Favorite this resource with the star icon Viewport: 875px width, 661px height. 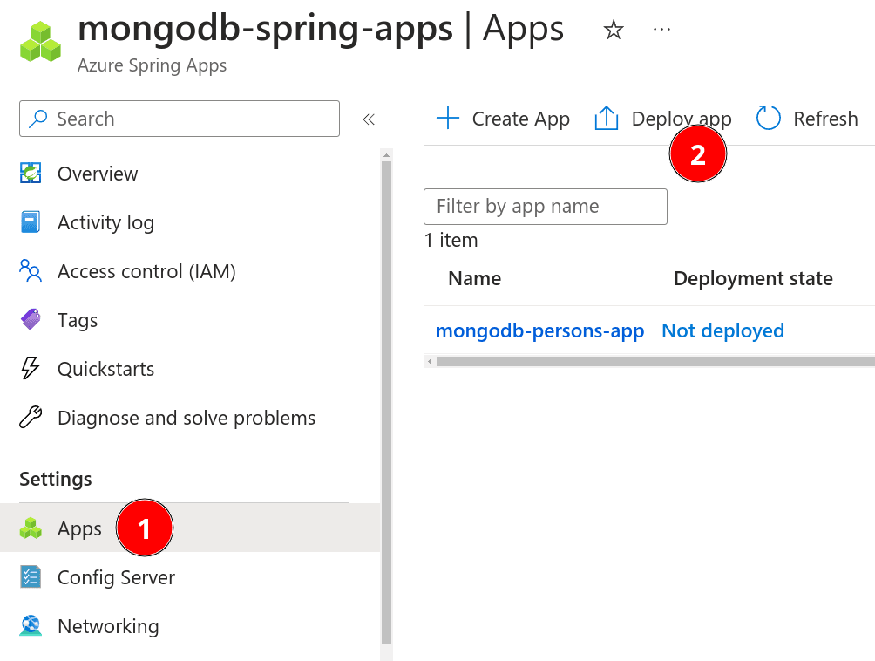click(614, 31)
